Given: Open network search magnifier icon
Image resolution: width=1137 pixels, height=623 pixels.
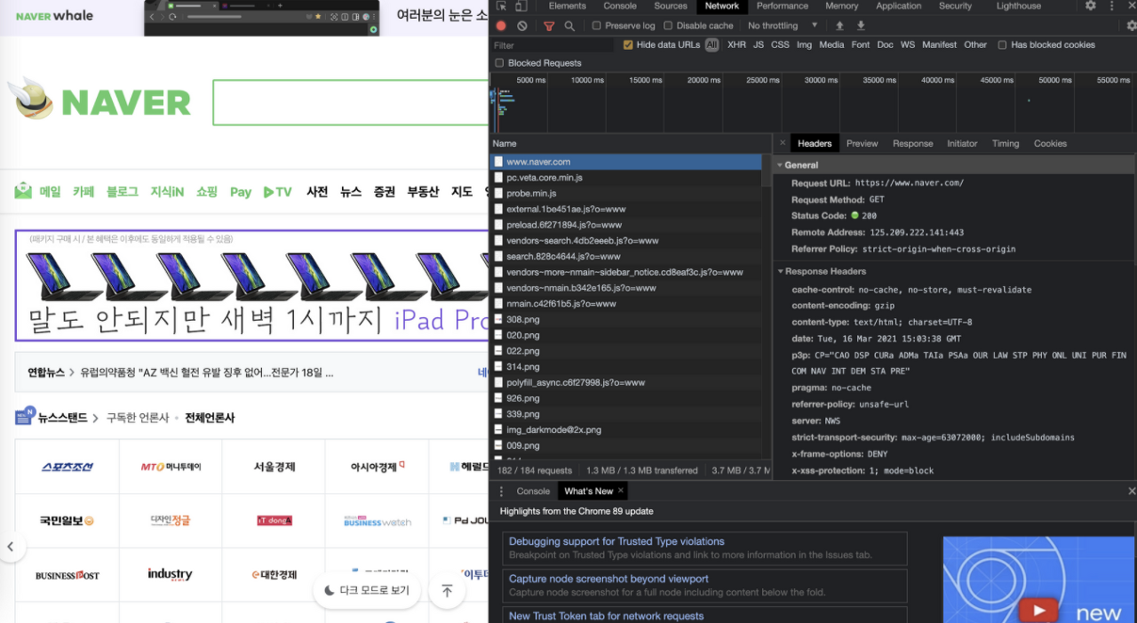Looking at the screenshot, I should tap(569, 26).
